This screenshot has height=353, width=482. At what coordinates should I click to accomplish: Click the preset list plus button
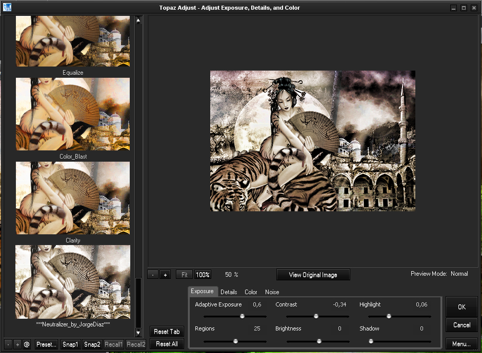click(17, 344)
